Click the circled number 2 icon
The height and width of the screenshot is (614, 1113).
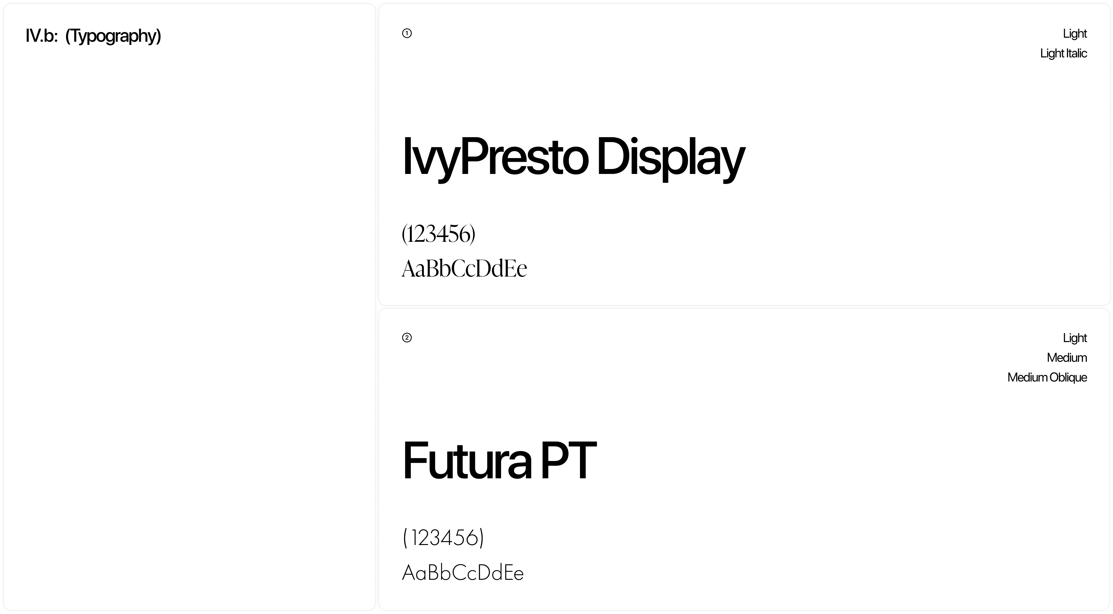point(407,337)
